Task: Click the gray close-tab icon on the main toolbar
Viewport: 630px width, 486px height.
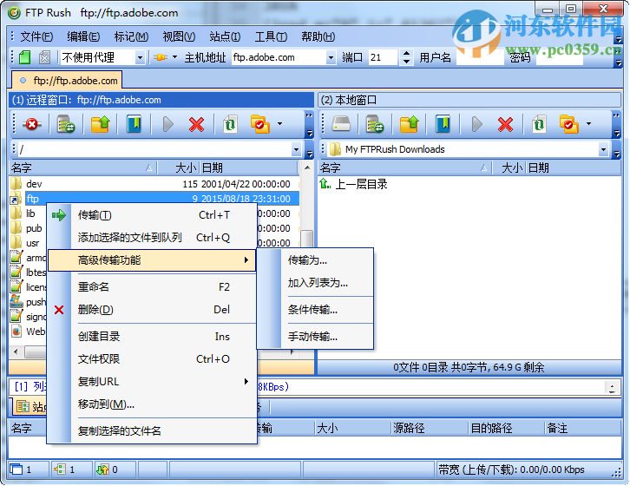Action: coord(44,57)
